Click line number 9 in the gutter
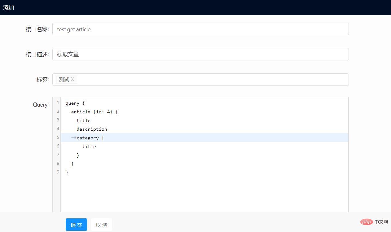Screen dimensions: 391x232 click(58, 172)
